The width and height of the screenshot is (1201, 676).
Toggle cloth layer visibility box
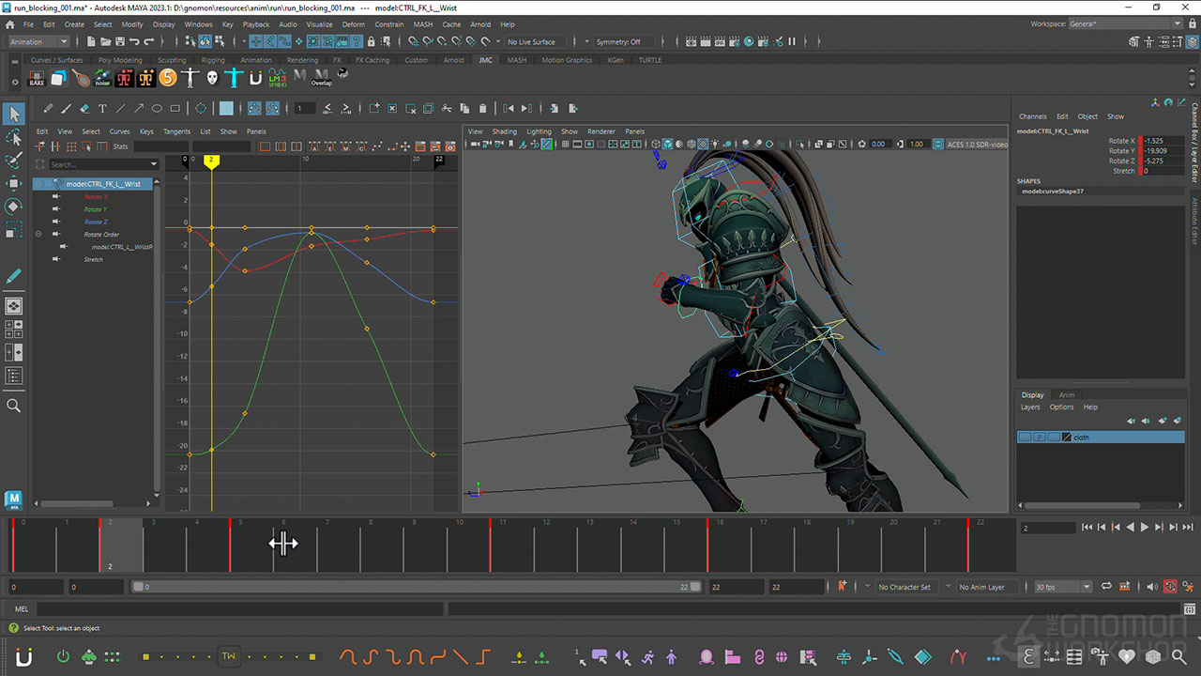(1025, 438)
